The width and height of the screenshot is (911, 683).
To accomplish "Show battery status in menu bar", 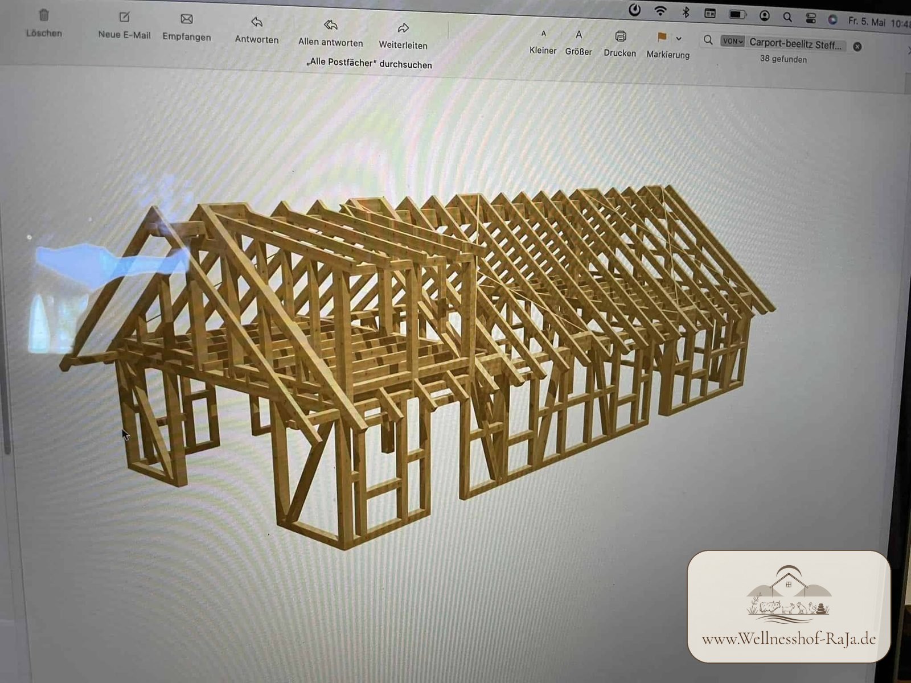I will pyautogui.click(x=738, y=14).
